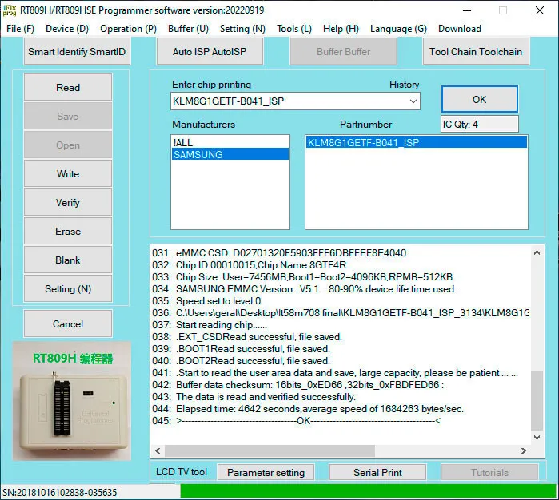Screen dimensions: 559x500
Task: Confirm chip selection with OK button
Action: pos(479,100)
